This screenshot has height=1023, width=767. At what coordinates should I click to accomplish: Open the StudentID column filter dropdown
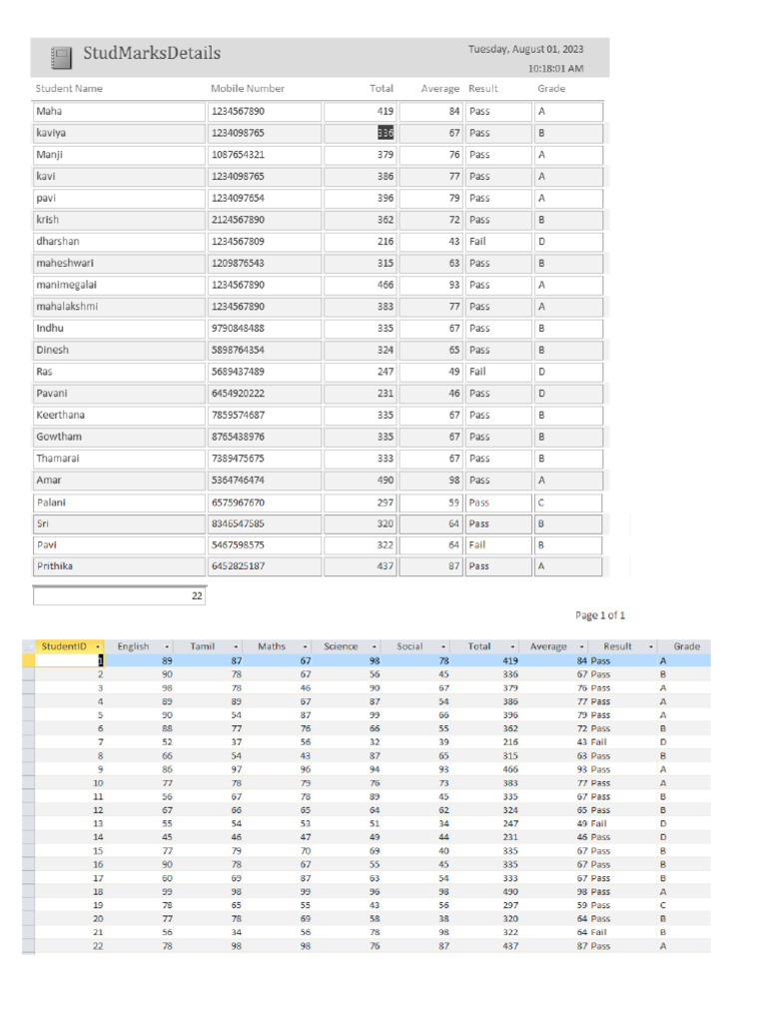(98, 646)
